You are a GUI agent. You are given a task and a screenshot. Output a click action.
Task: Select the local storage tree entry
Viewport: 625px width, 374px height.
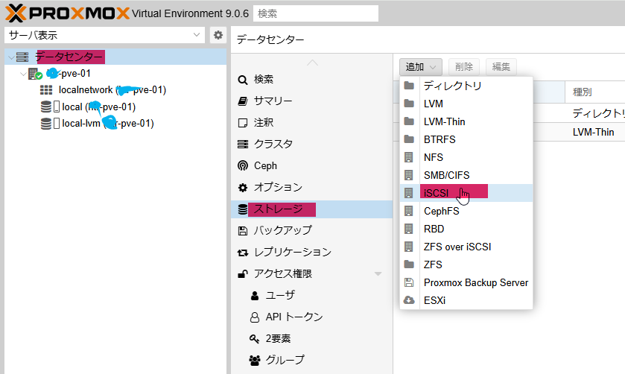(x=99, y=107)
